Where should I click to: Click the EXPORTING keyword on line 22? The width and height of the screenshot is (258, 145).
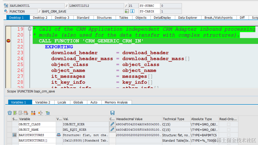[x=59, y=47]
